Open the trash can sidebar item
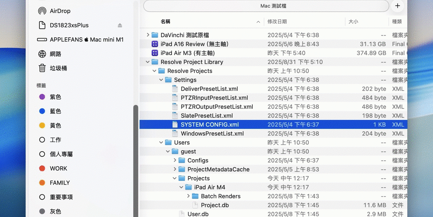This screenshot has height=217, width=433. tap(42, 68)
